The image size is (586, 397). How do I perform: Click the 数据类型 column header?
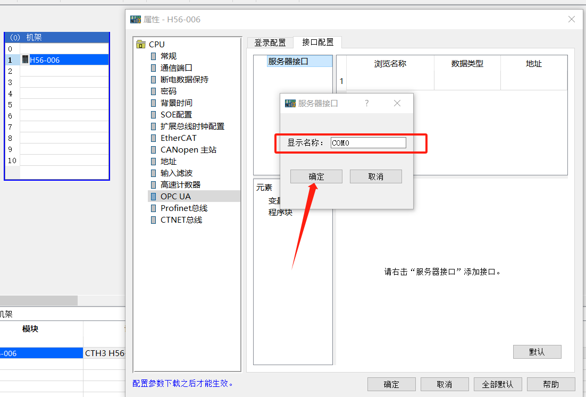pos(467,64)
